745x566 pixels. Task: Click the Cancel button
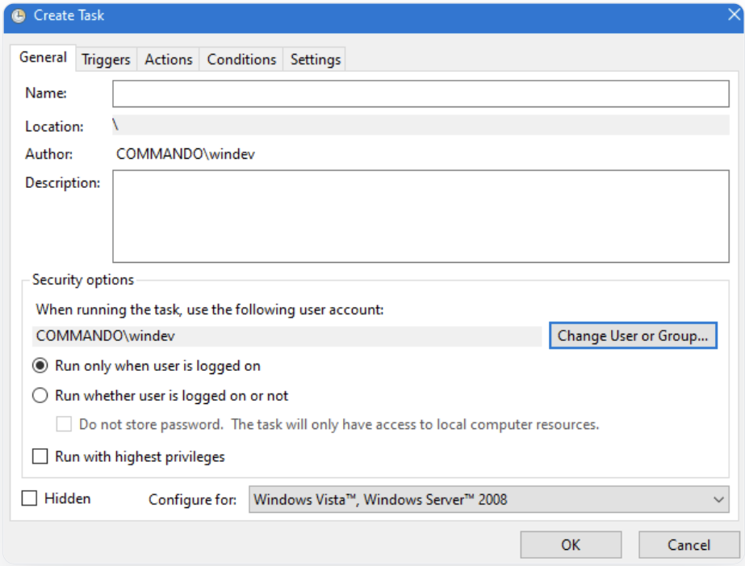pos(688,545)
